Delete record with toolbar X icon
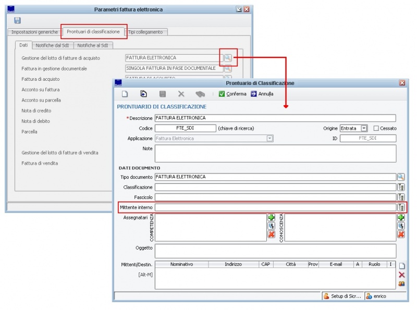Screen dimensions: 417x310 coord(181,94)
